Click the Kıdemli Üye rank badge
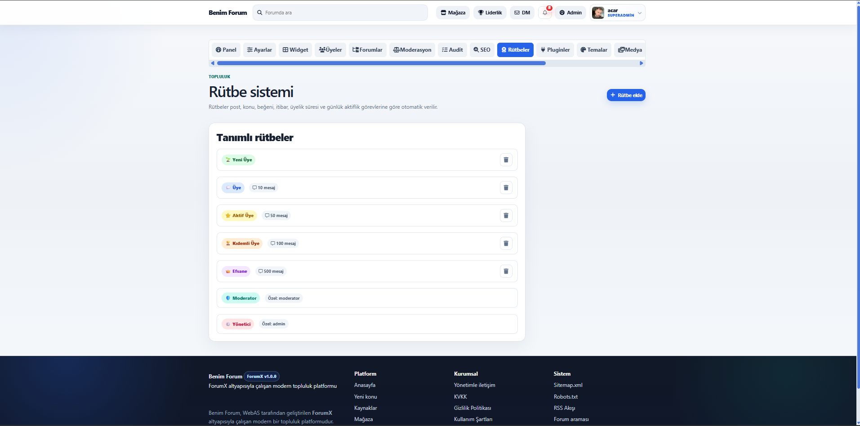Image resolution: width=860 pixels, height=426 pixels. [242, 244]
